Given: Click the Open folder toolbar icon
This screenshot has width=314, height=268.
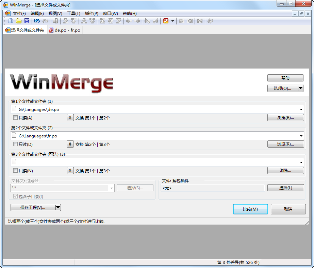Looking at the screenshot, I should tap(19, 21).
